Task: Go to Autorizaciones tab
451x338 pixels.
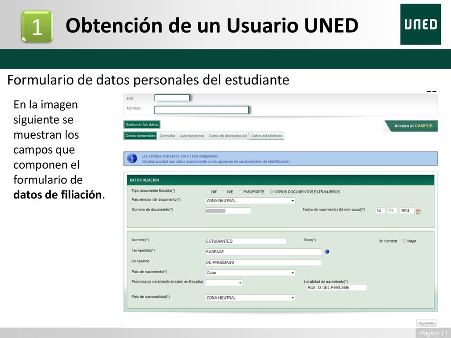Action: (x=192, y=136)
